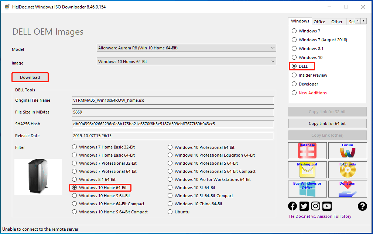Open the Forum icon tile
This screenshot has width=373, height=234.
tap(348, 151)
